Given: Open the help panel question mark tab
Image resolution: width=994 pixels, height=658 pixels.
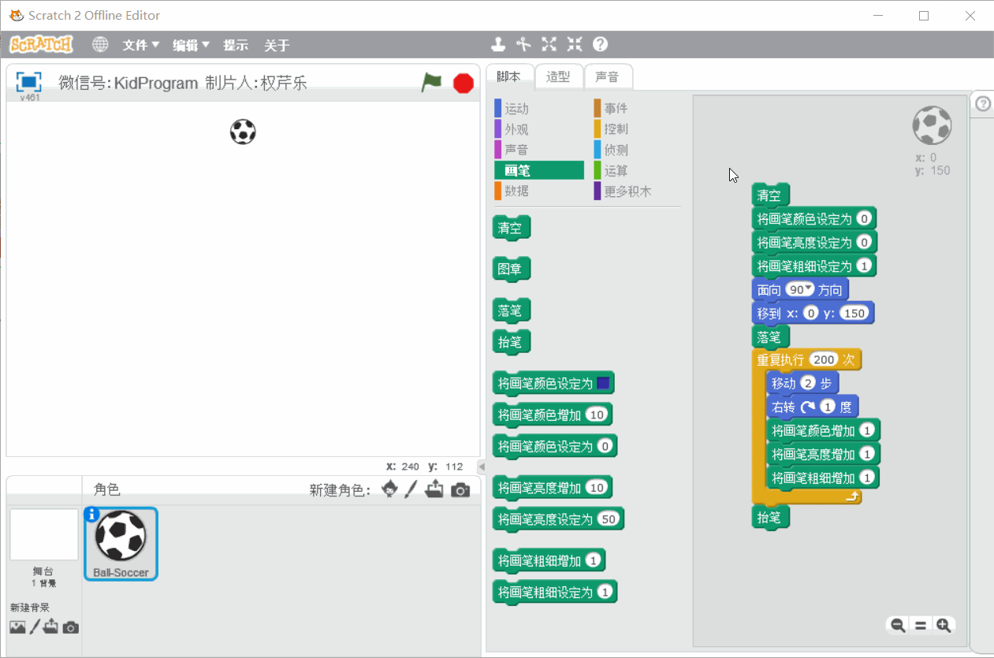Looking at the screenshot, I should click(x=983, y=105).
